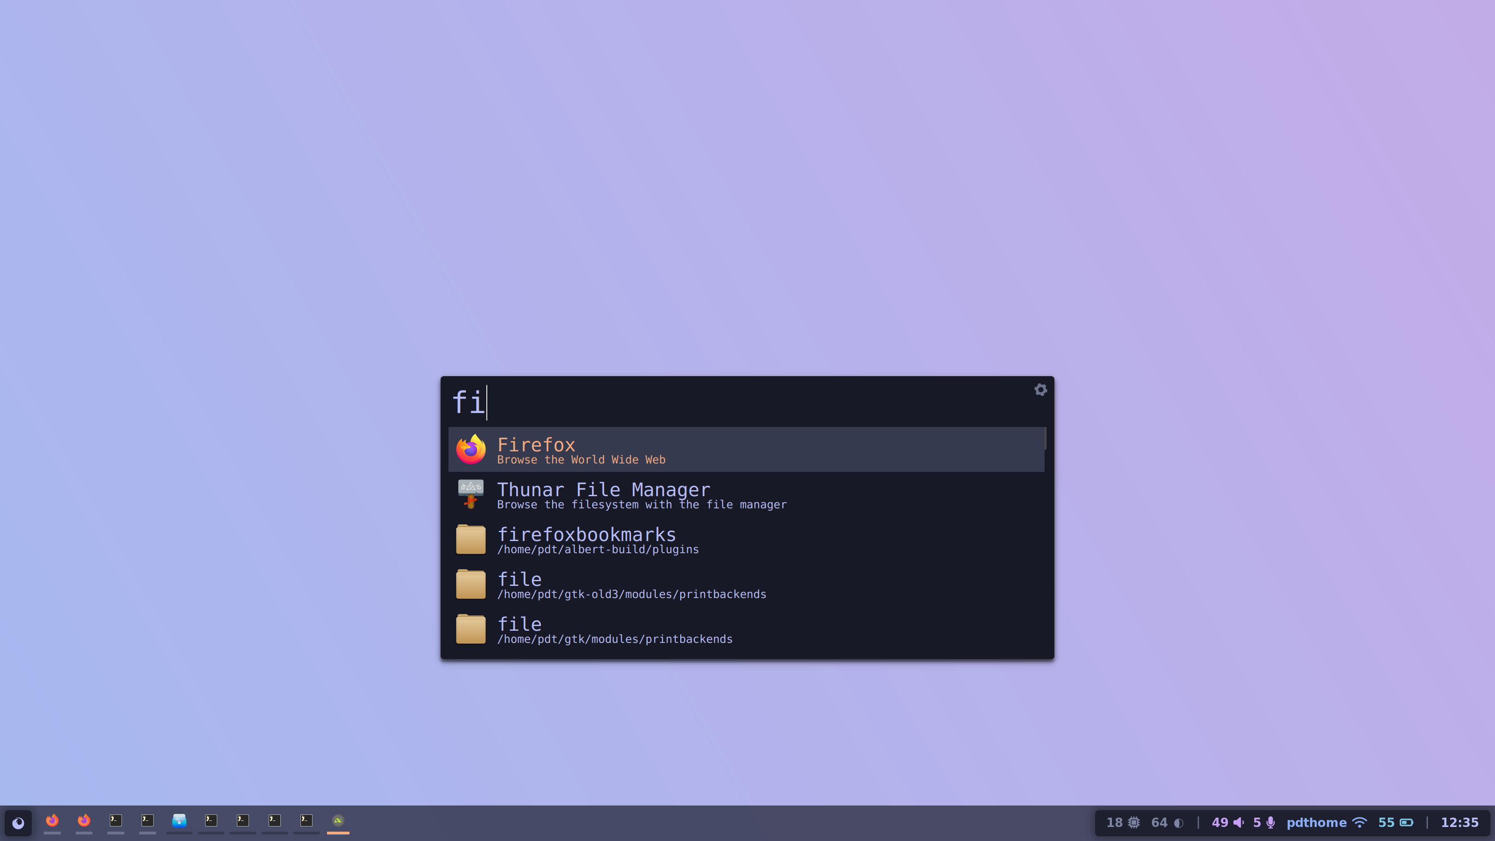This screenshot has width=1495, height=841.
Task: Choose the file folder under gtk-old3 printbackends
Action: click(x=747, y=584)
